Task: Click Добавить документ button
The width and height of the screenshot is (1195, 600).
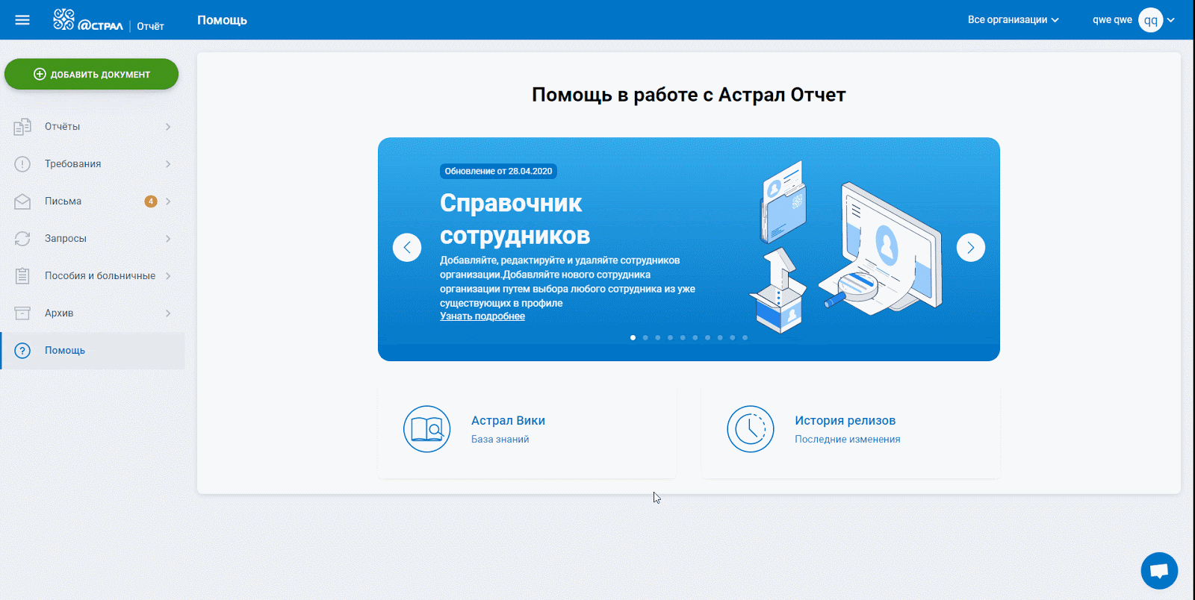Action: (91, 74)
